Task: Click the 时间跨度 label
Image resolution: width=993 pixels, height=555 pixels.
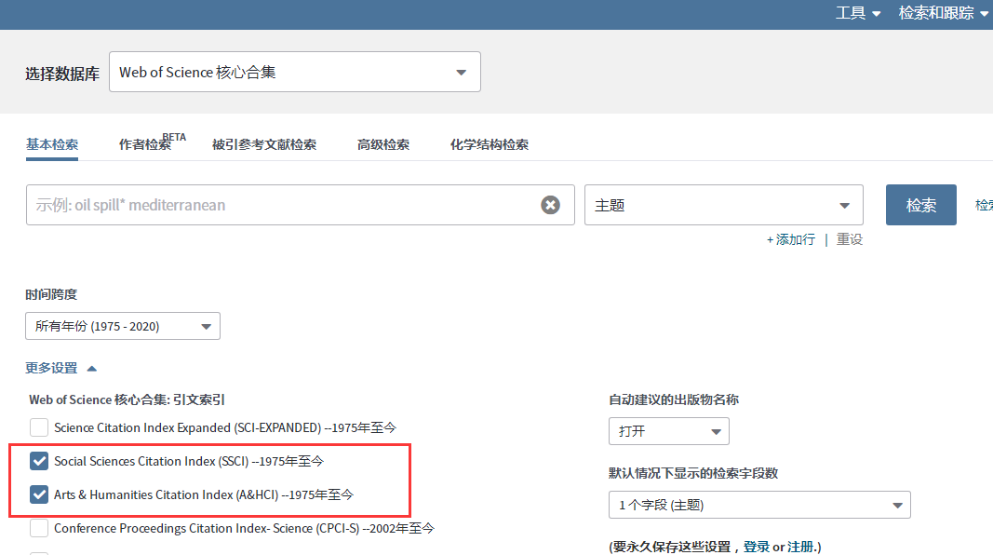Action: click(51, 294)
